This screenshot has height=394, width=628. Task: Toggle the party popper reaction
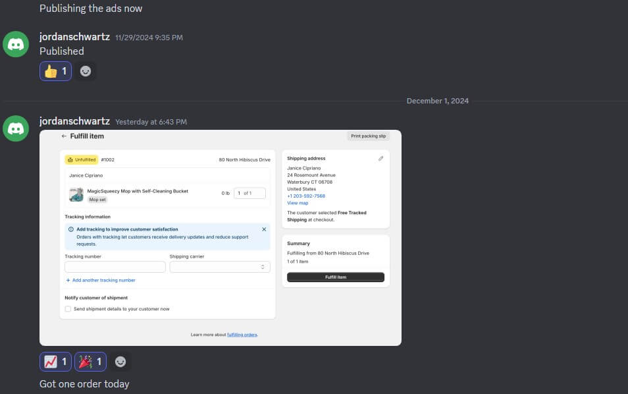[x=90, y=361]
